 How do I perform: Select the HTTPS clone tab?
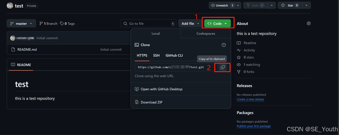(142, 55)
